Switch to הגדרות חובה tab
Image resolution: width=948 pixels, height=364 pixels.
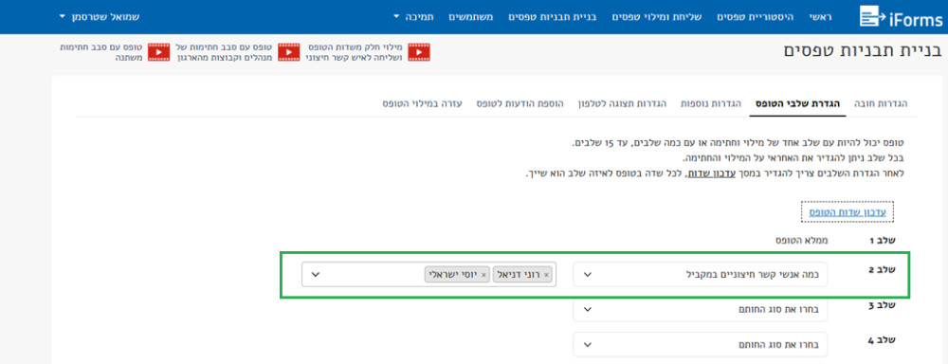tap(881, 104)
